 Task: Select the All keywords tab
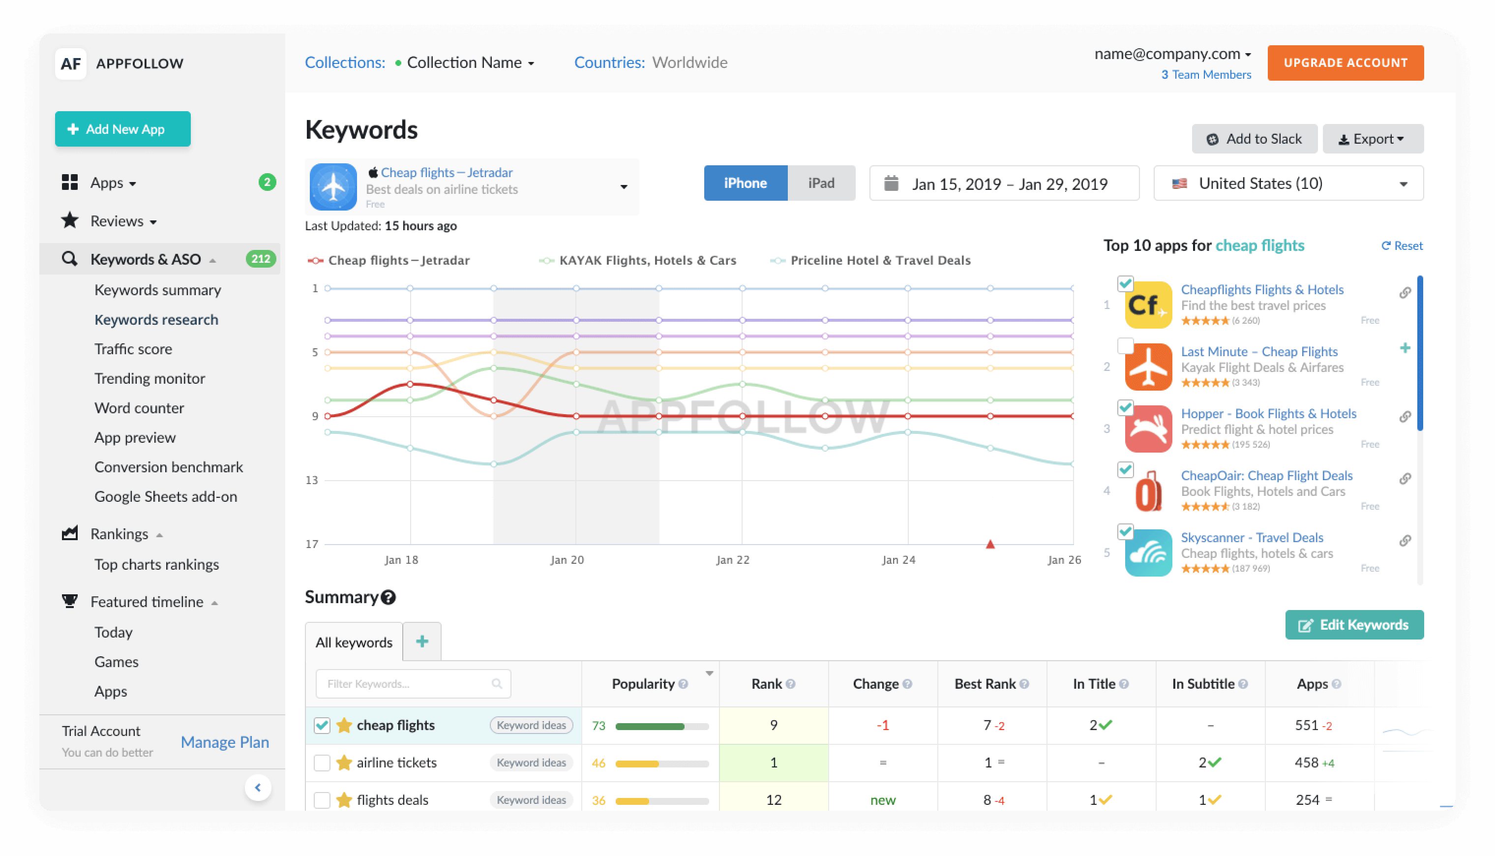pos(354,642)
